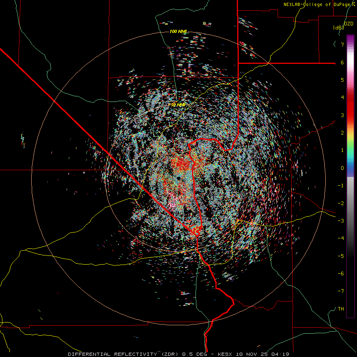Click the [dB] unit label
The height and width of the screenshot is (357, 357).
(x=339, y=27)
